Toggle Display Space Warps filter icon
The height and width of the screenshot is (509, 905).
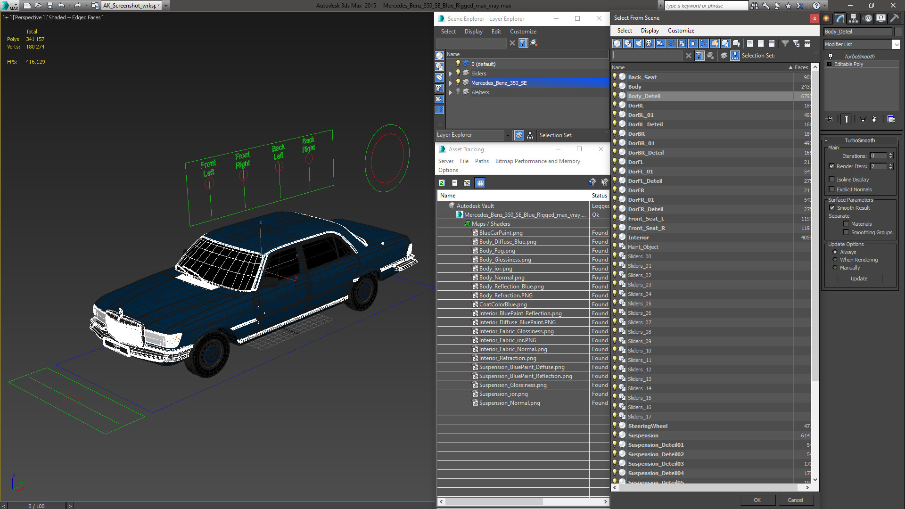671,43
